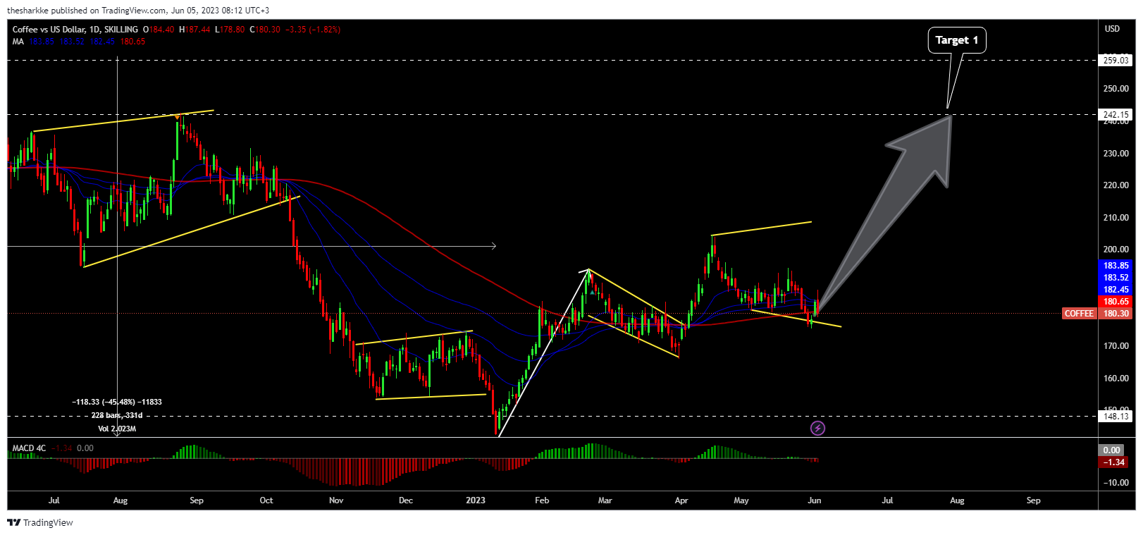
Task: Click the 210.00 price axis label
Action: [1116, 218]
